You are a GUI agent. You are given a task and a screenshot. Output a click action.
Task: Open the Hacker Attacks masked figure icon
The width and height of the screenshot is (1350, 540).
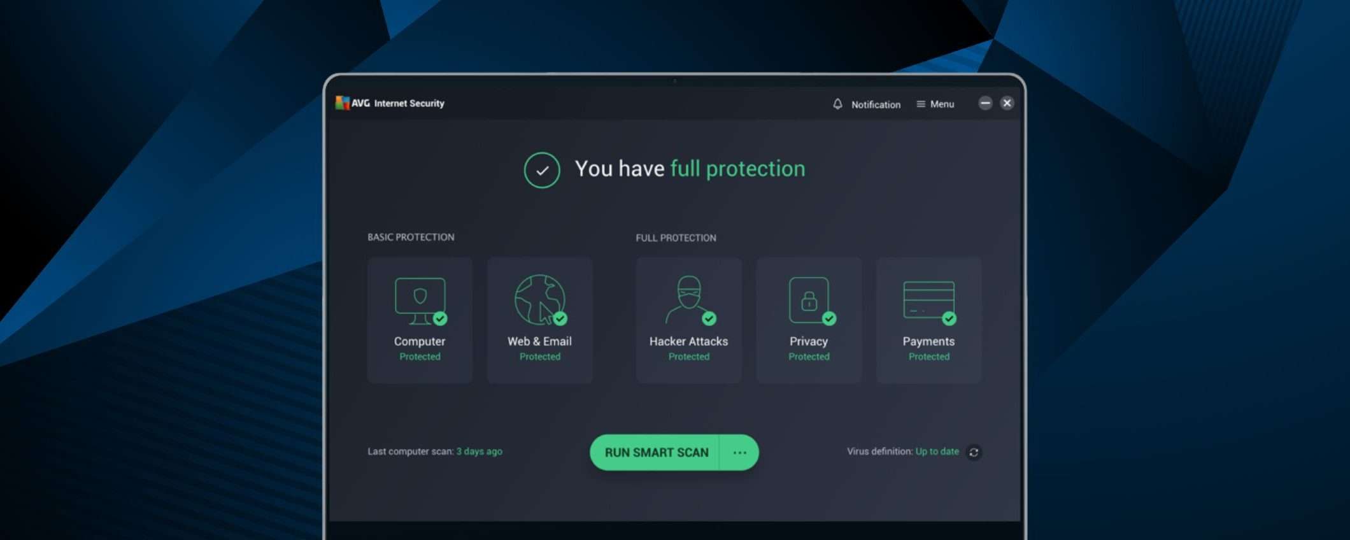(x=688, y=299)
